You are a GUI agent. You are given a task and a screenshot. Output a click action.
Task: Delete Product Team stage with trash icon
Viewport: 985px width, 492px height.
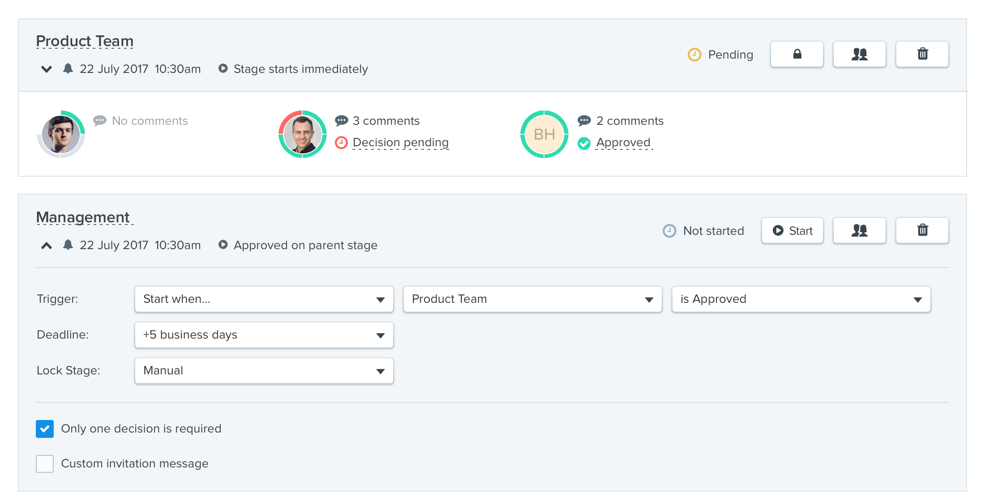pos(922,54)
